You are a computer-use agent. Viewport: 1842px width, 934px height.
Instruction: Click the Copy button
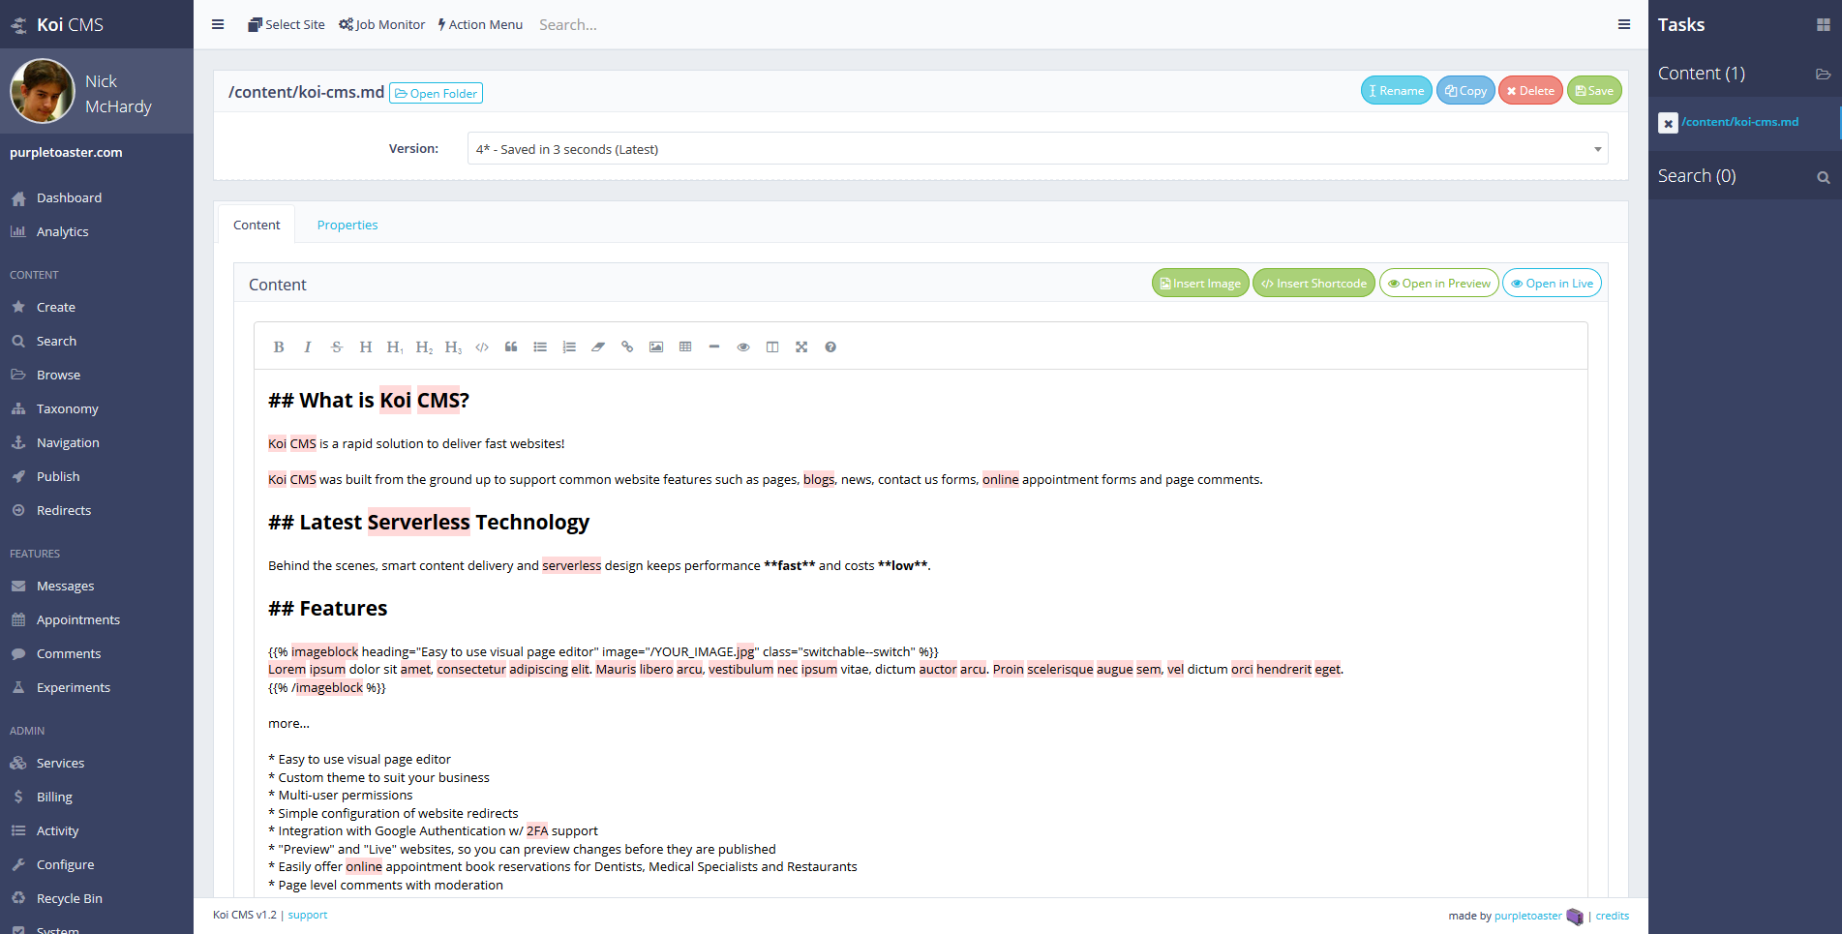(1465, 90)
